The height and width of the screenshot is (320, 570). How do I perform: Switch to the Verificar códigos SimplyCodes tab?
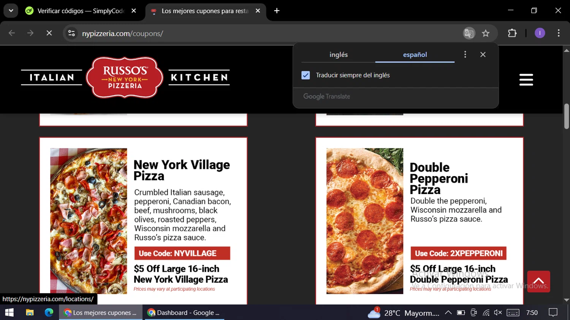click(81, 11)
